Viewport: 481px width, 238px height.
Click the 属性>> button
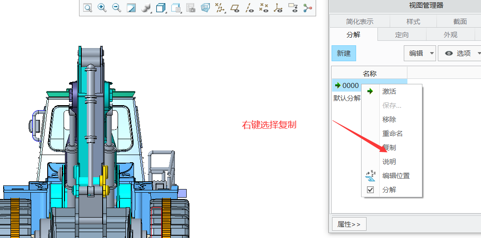pyautogui.click(x=349, y=224)
